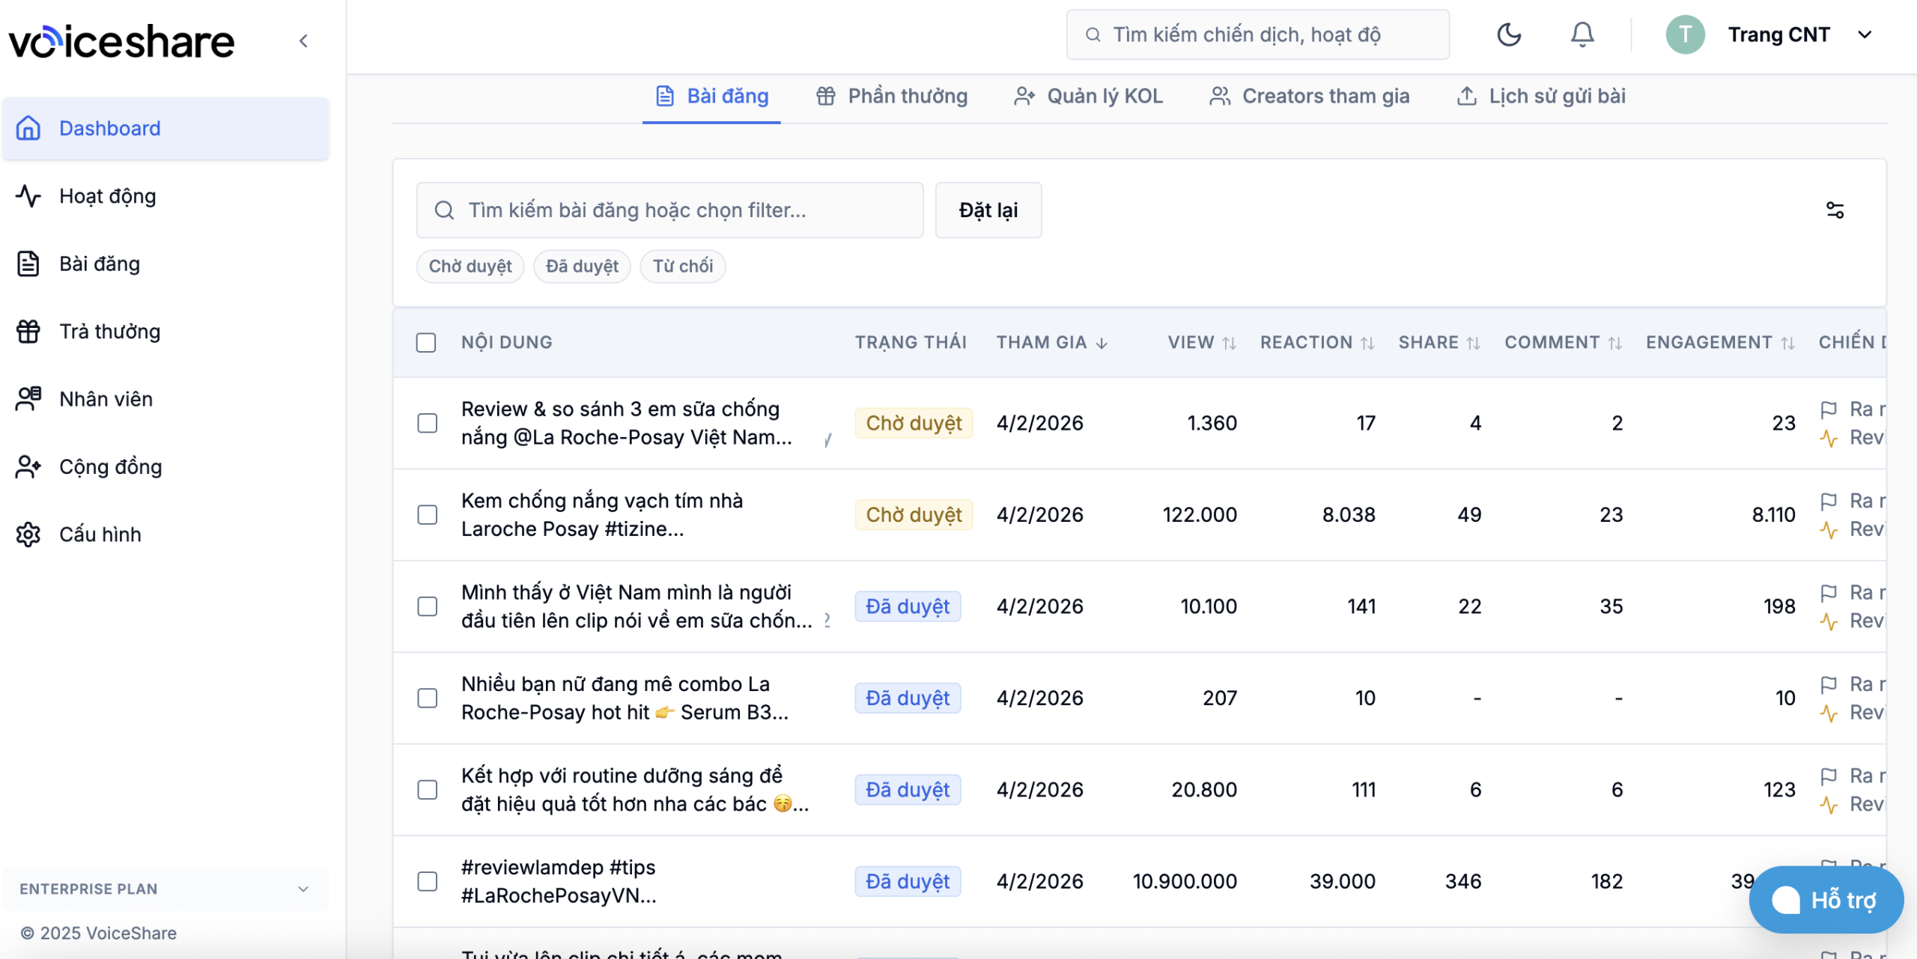Open Bài đăng in sidebar

pyautogui.click(x=165, y=264)
